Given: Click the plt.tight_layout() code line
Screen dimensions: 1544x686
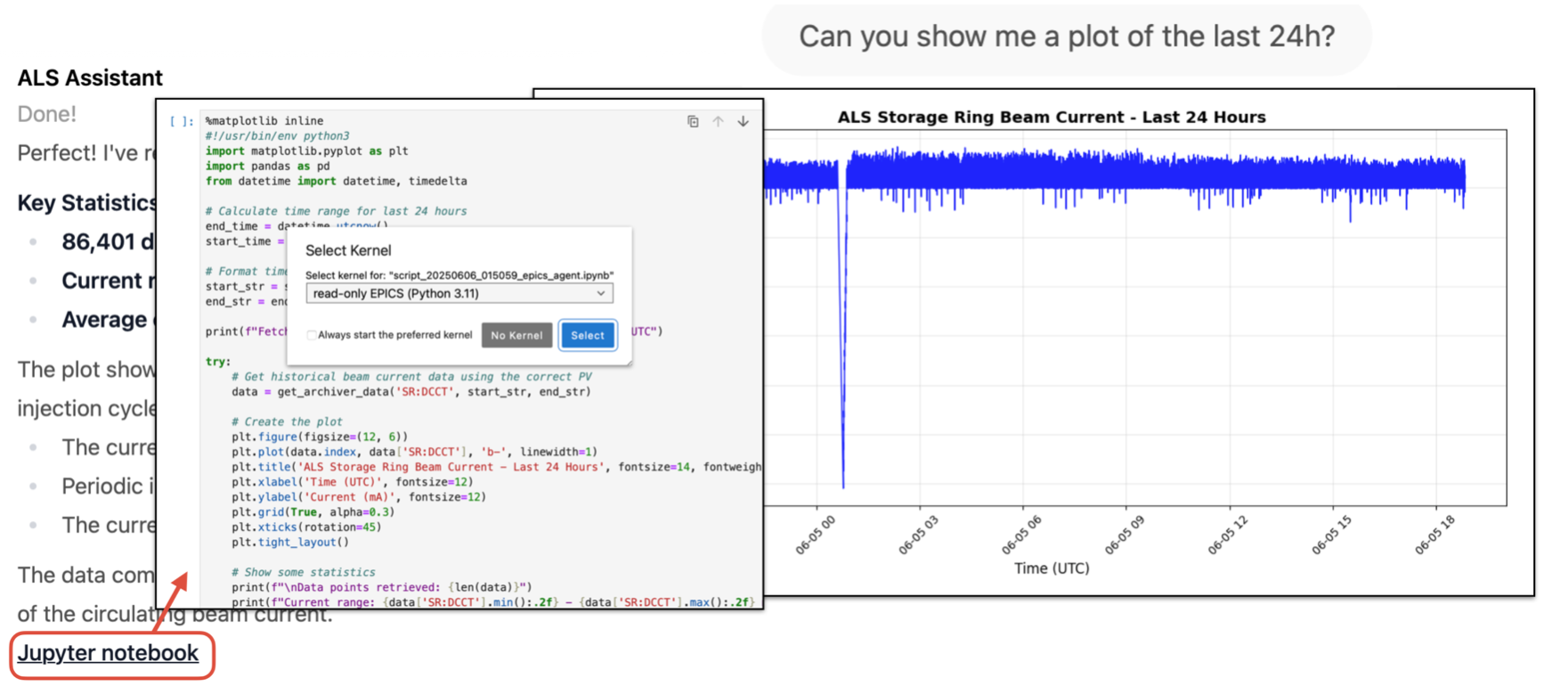Looking at the screenshot, I should click(290, 543).
